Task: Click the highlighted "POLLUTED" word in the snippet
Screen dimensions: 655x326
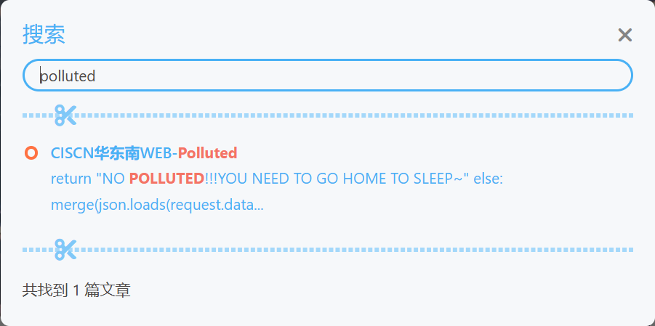Action: pos(166,179)
